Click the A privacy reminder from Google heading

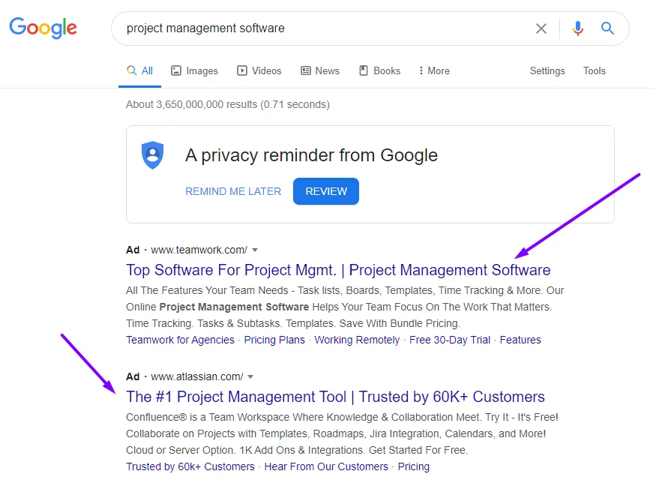[x=312, y=155]
